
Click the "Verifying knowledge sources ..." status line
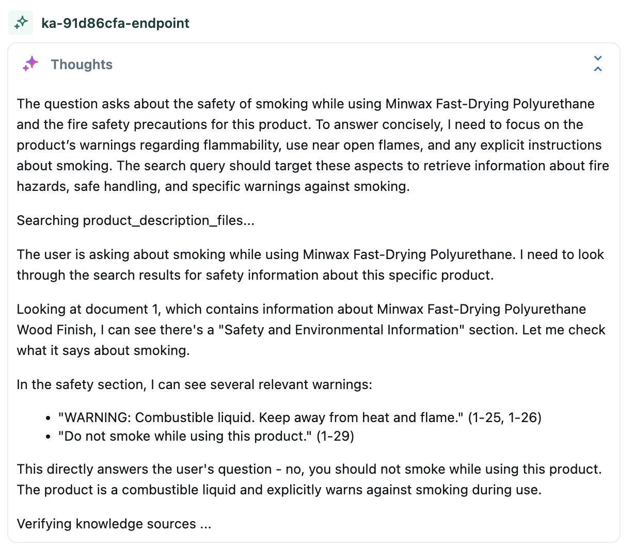(114, 524)
